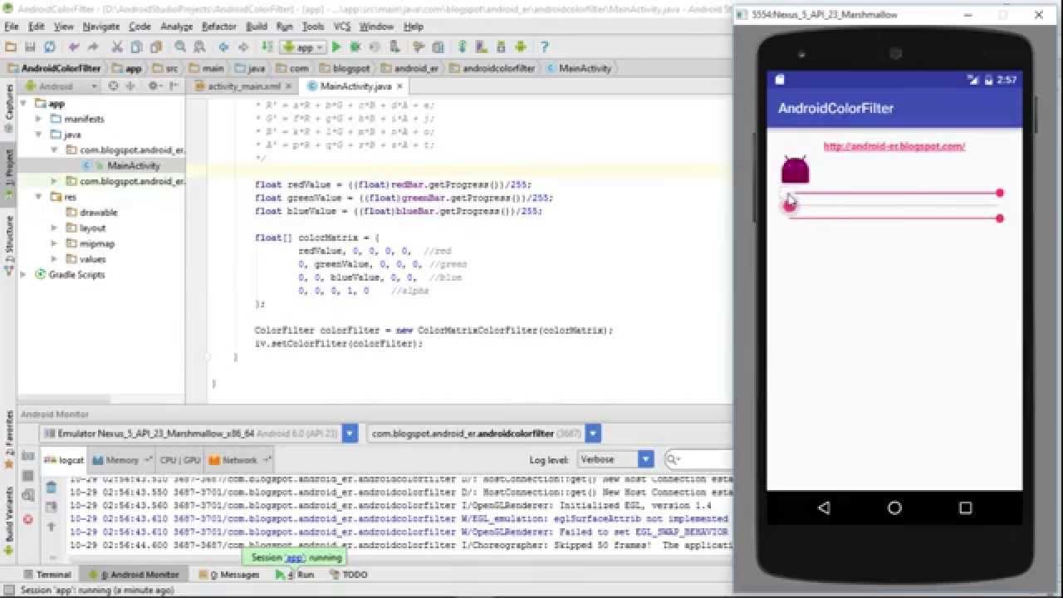
Task: Expand the values folder
Action: (x=54, y=259)
